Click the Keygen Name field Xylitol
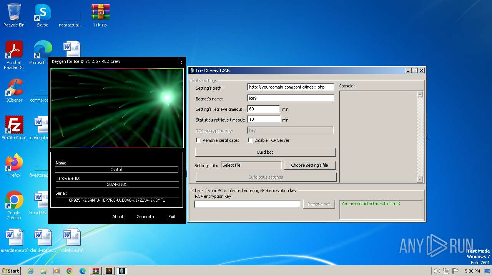The height and width of the screenshot is (276, 492). (116, 169)
